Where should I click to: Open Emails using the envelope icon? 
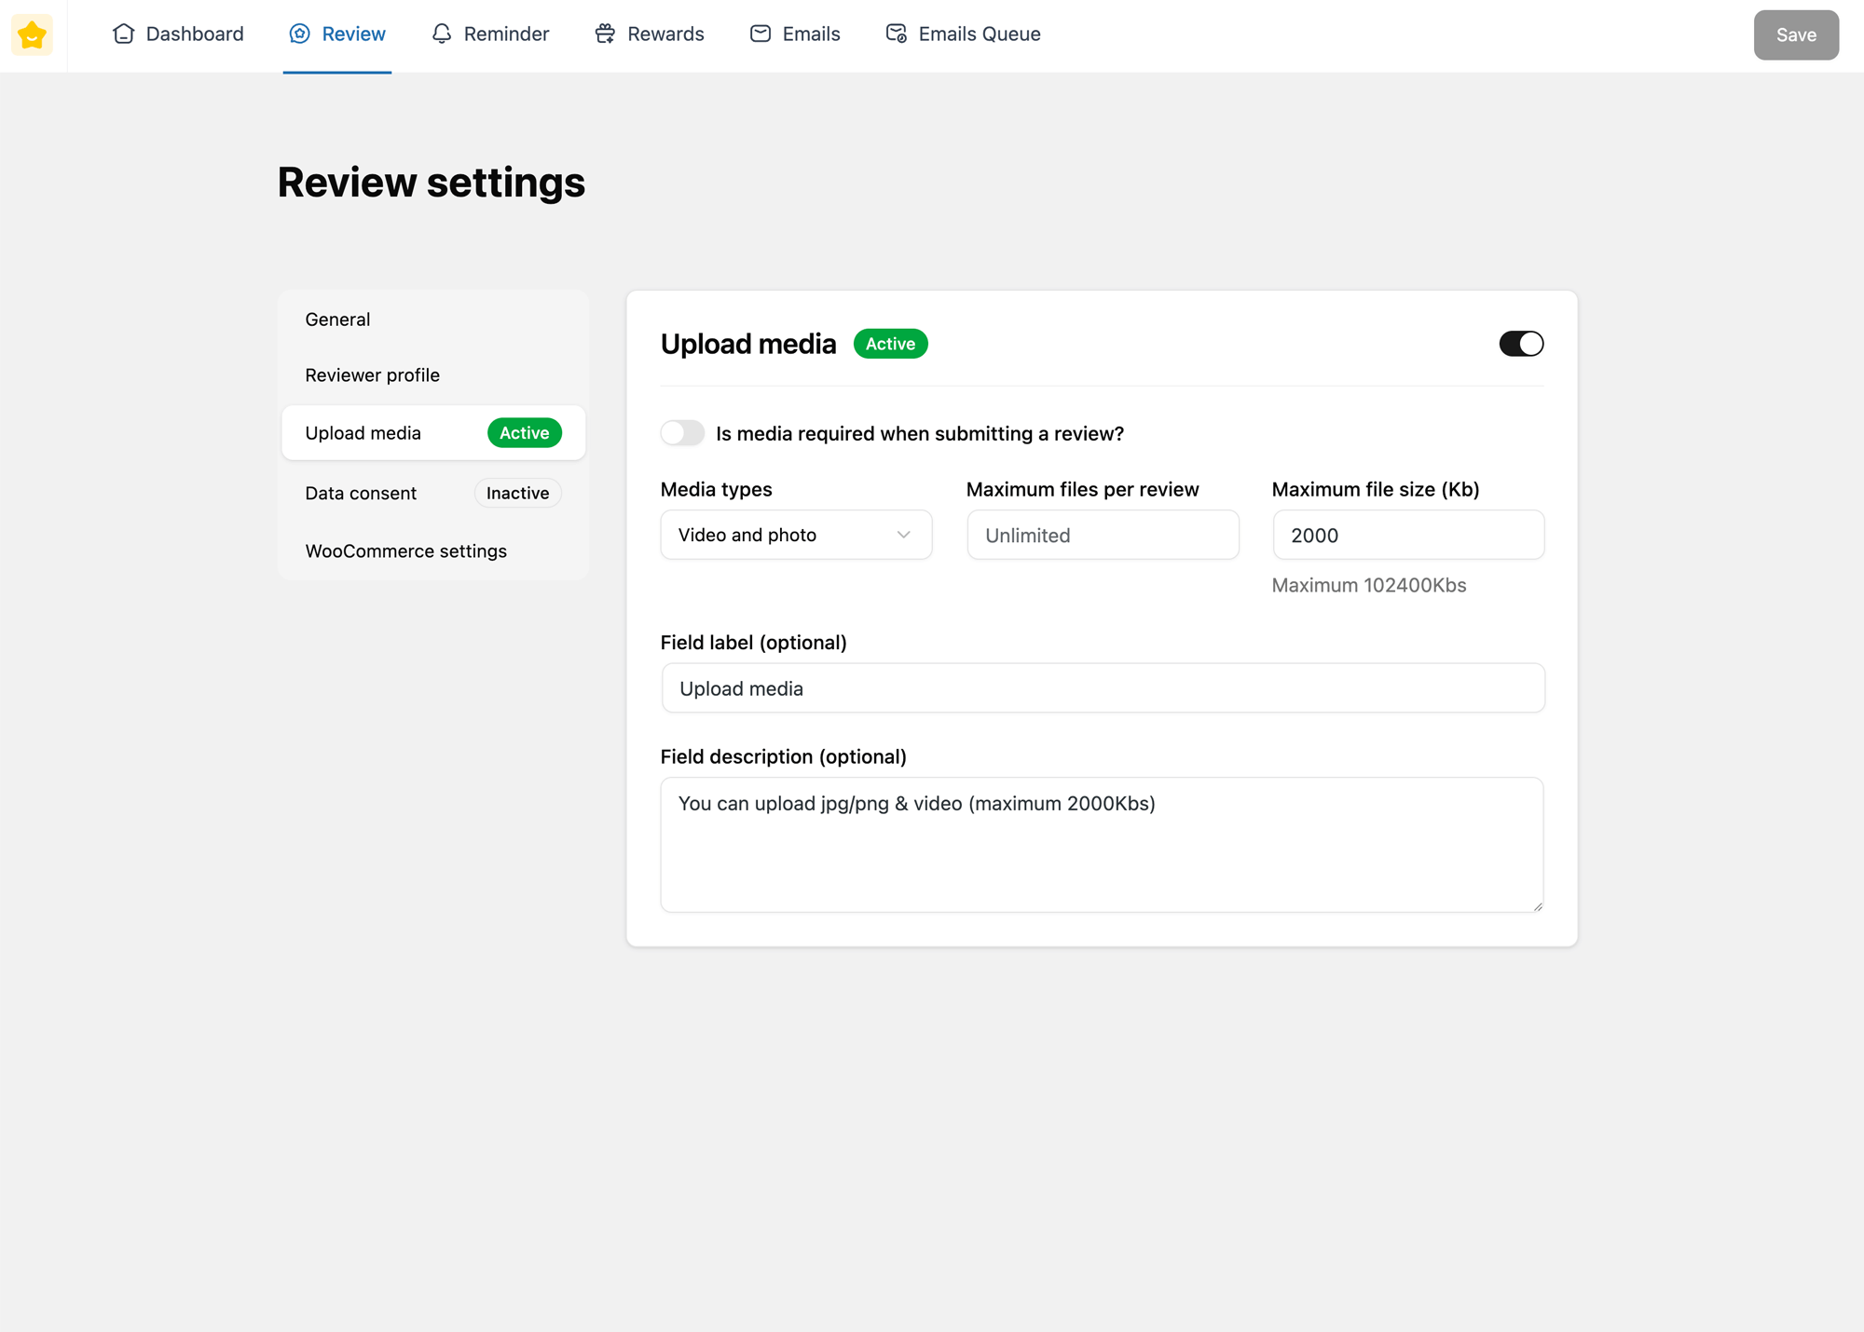point(761,34)
